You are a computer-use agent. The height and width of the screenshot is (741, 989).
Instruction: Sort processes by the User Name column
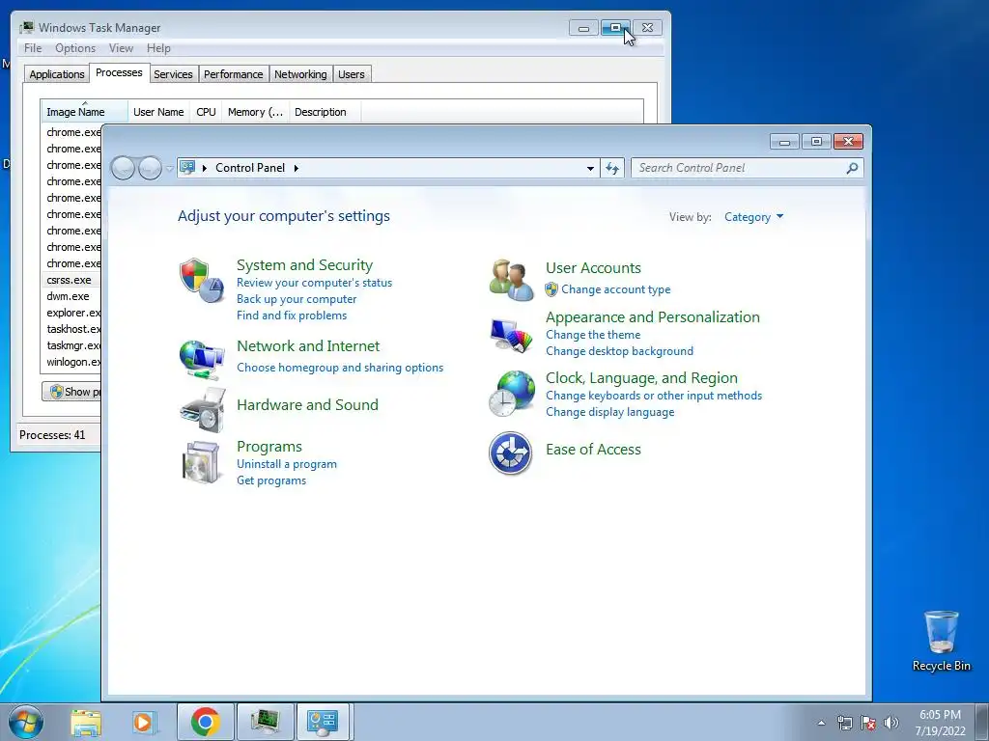coord(158,112)
